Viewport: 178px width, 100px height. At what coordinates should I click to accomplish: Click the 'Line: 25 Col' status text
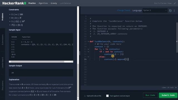169,87
